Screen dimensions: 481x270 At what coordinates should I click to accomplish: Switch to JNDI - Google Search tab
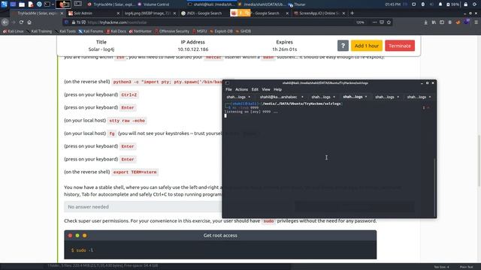coord(204,13)
